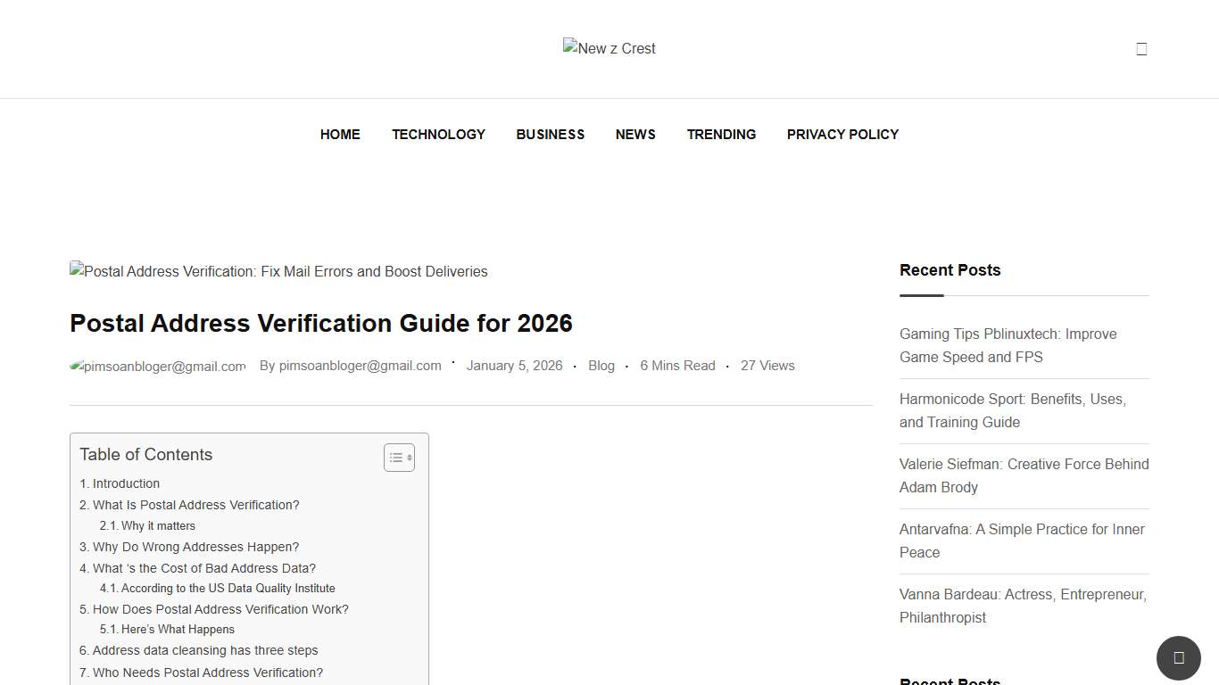Open 'Why Do Wrong Addresses Happen?' TOC link

coord(195,547)
